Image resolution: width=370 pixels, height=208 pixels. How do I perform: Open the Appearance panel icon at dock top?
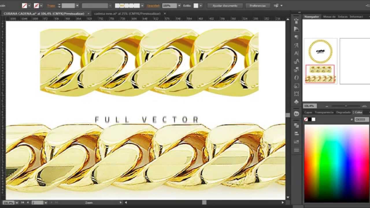coord(295,20)
